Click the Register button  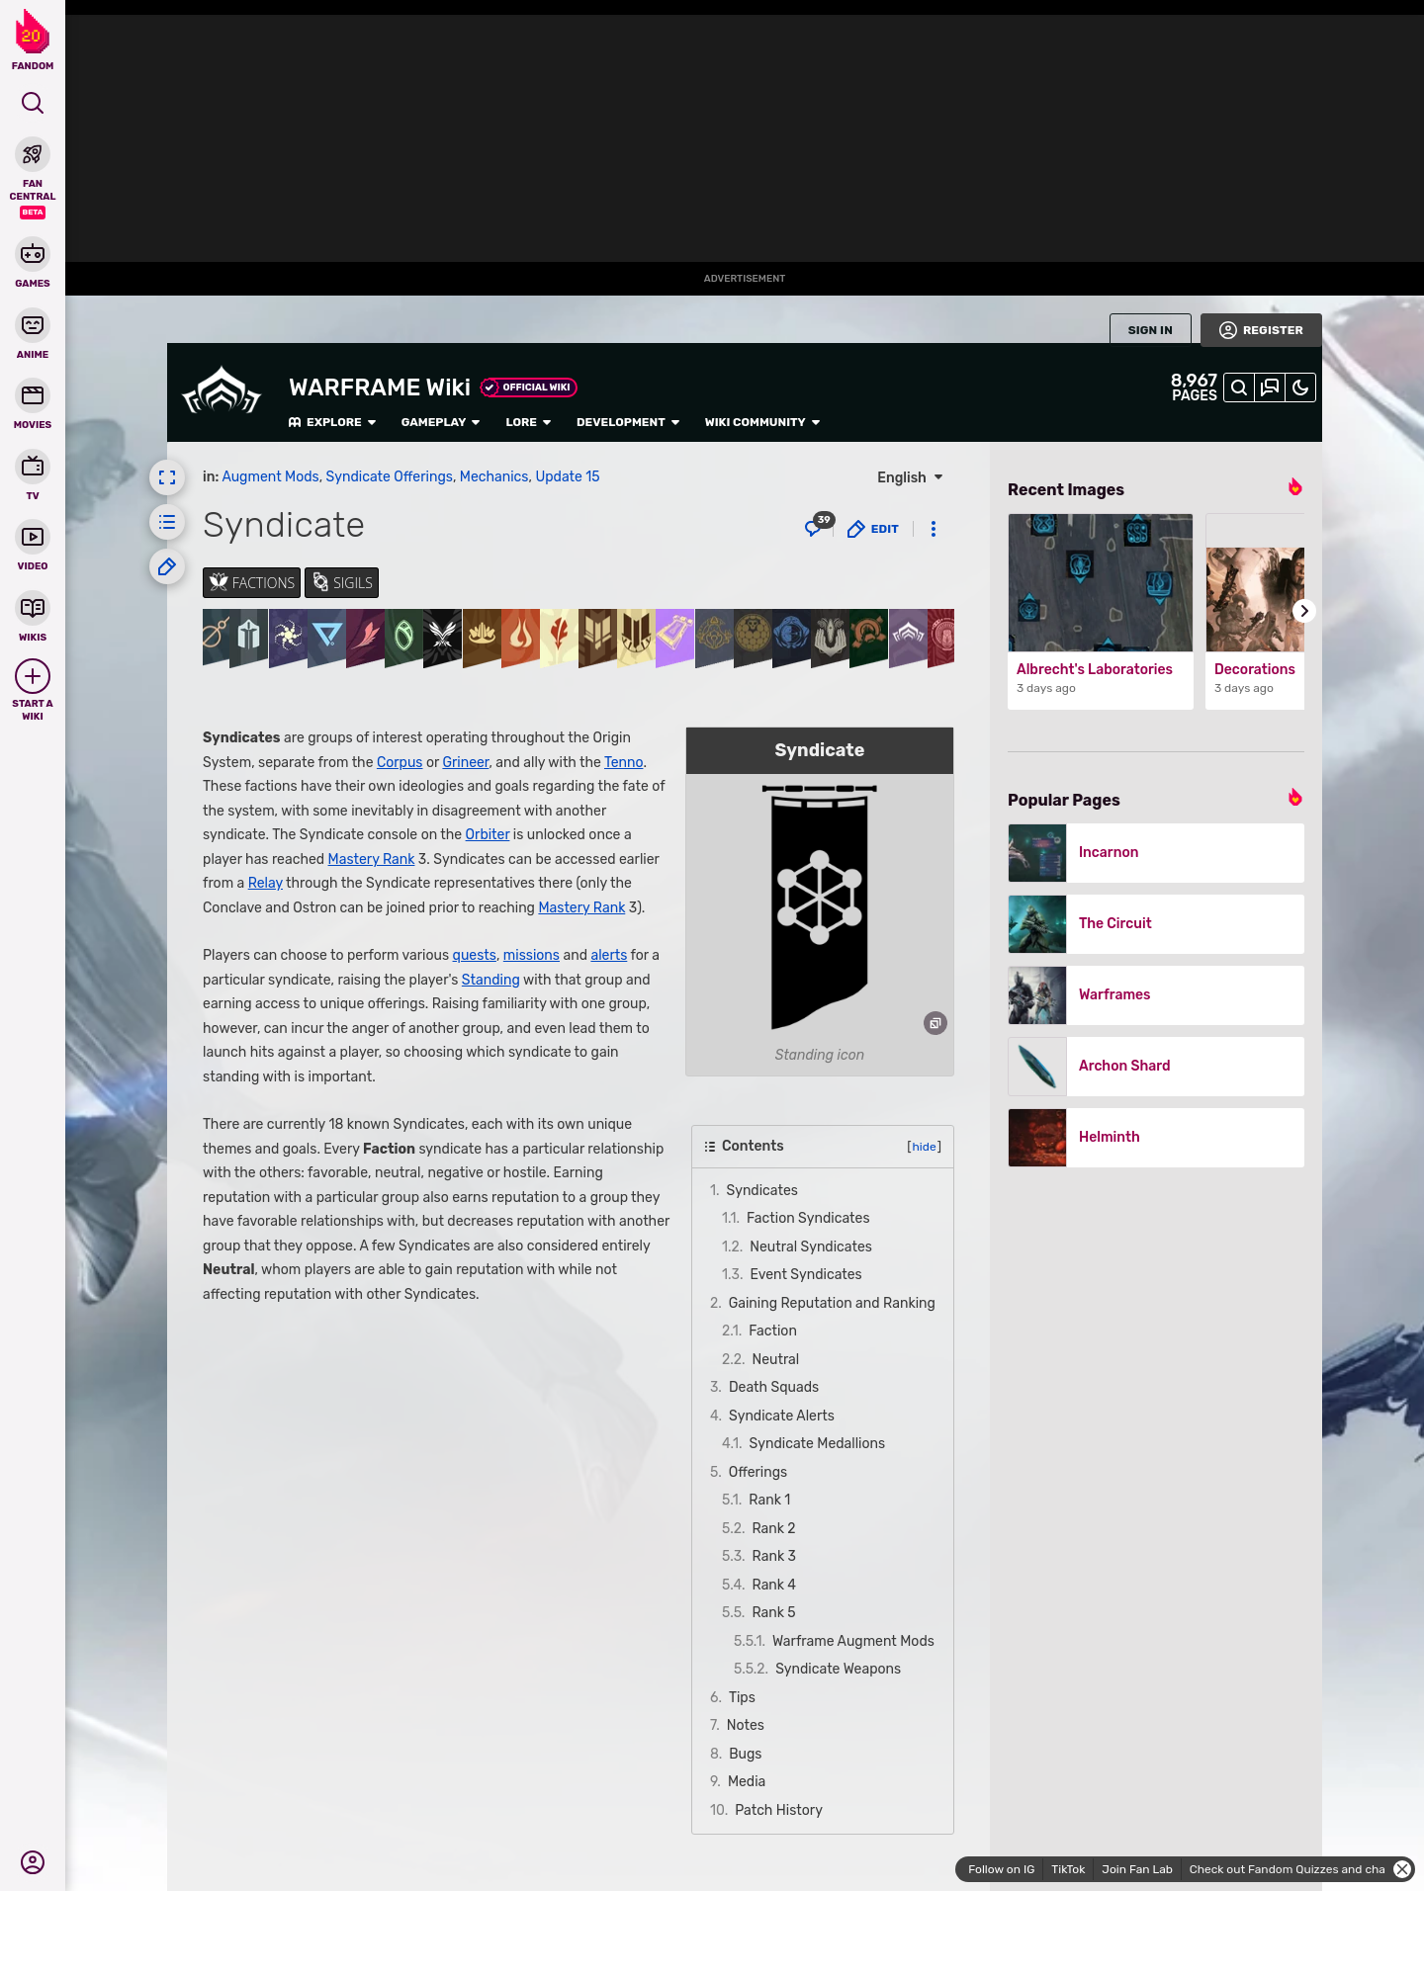tap(1261, 330)
